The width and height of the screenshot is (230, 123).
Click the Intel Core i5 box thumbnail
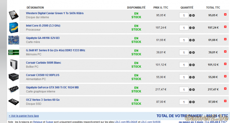[14, 28]
